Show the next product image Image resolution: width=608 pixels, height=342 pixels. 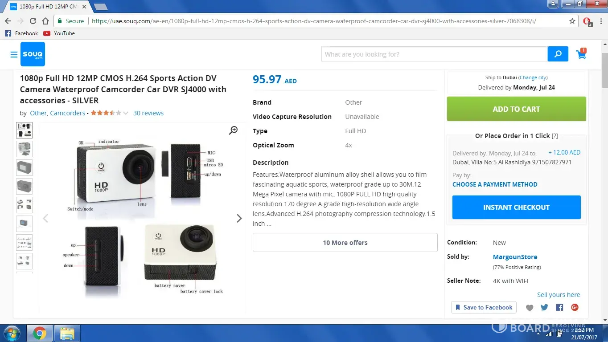[239, 218]
